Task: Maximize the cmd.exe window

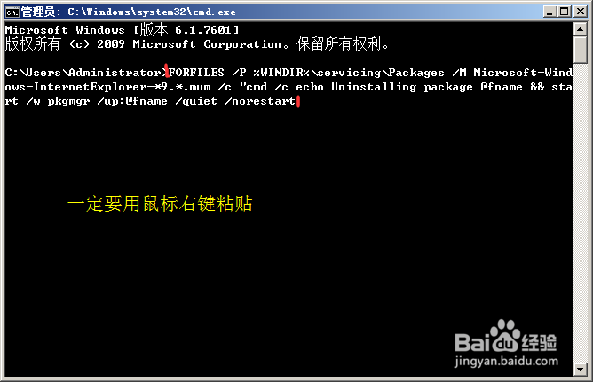Action: point(565,12)
